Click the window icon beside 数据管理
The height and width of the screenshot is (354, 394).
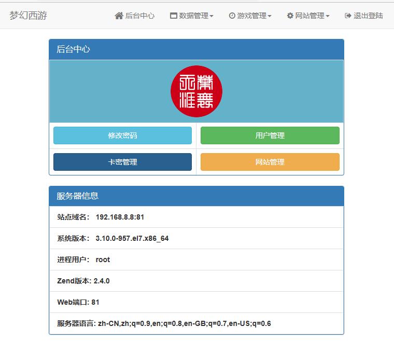point(173,16)
